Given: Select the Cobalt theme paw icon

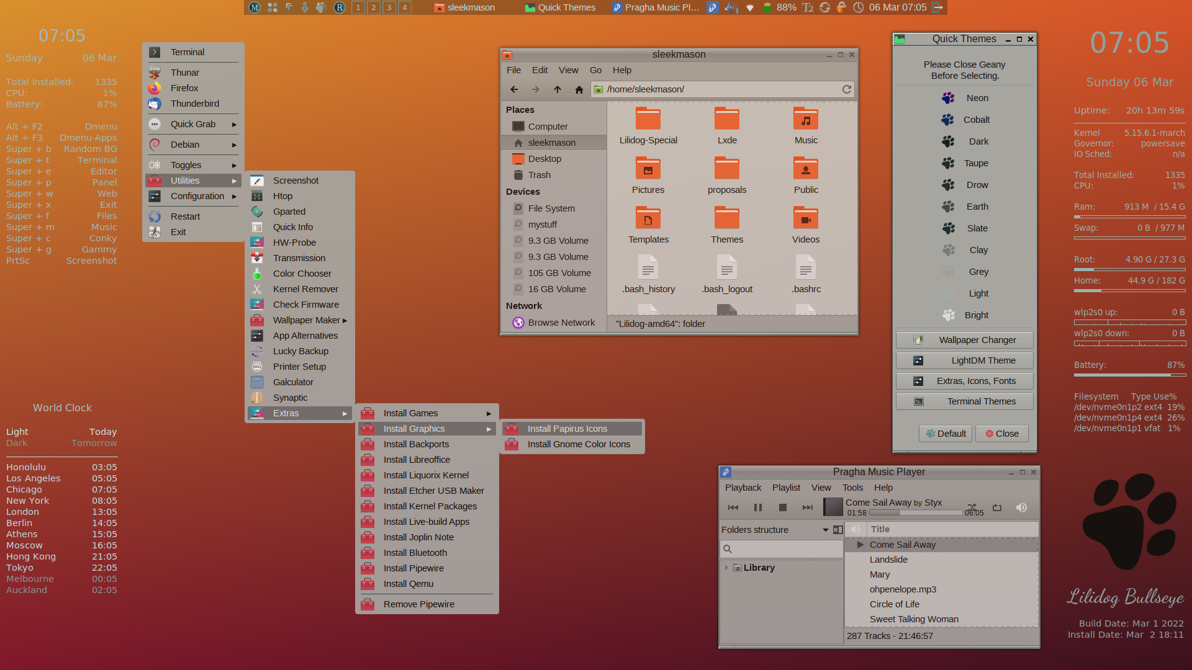Looking at the screenshot, I should (x=947, y=120).
